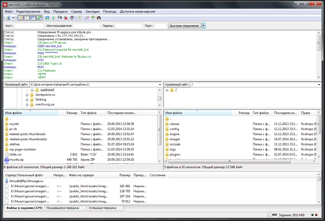This screenshot has height=221, width=325.
Task: Open the Передача menu
Action: (60, 11)
